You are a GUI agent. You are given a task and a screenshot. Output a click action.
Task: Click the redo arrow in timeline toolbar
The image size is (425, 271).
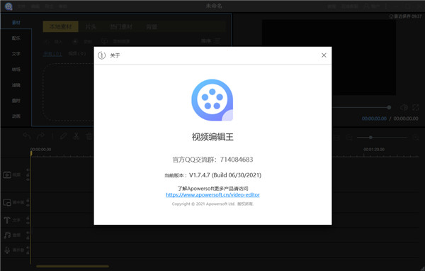[40, 135]
